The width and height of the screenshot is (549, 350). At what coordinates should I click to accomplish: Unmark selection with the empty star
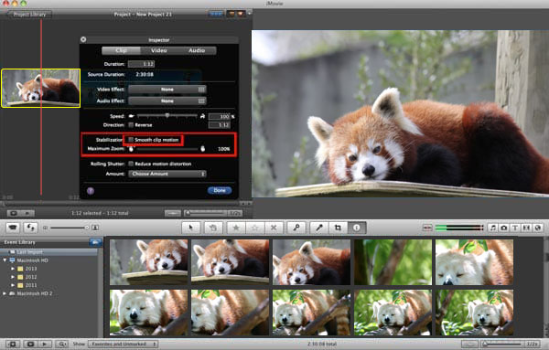pos(254,228)
